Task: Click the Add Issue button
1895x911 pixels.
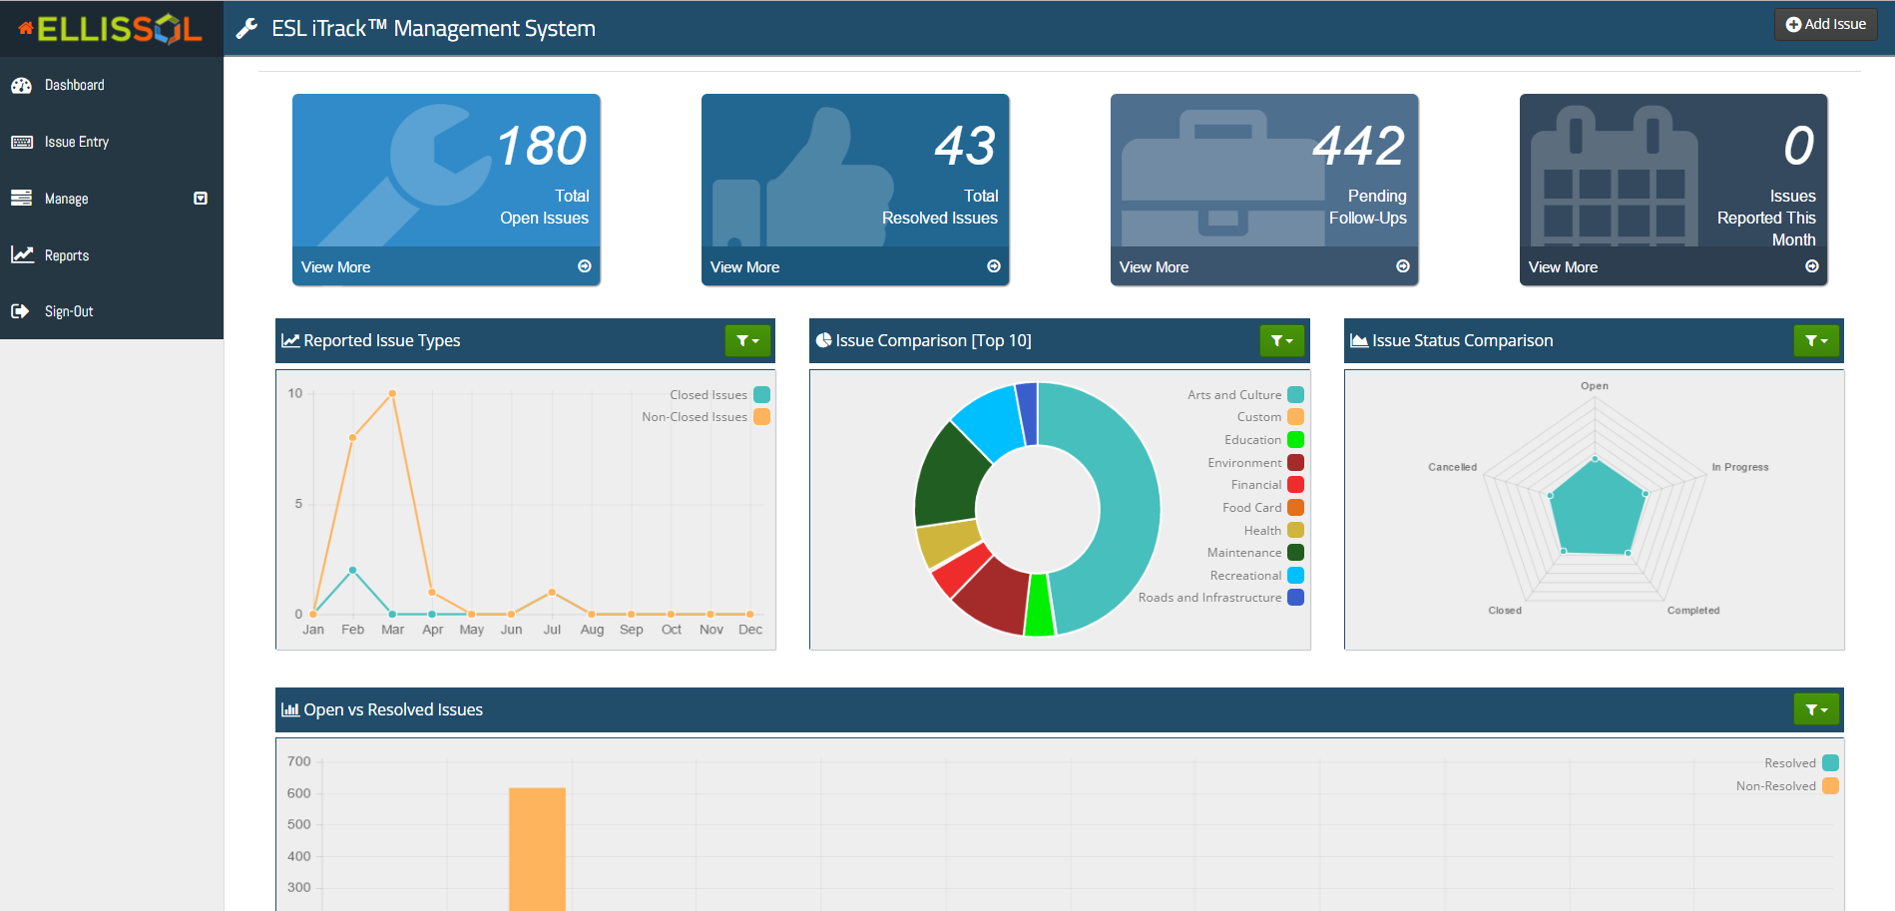Action: click(1825, 24)
